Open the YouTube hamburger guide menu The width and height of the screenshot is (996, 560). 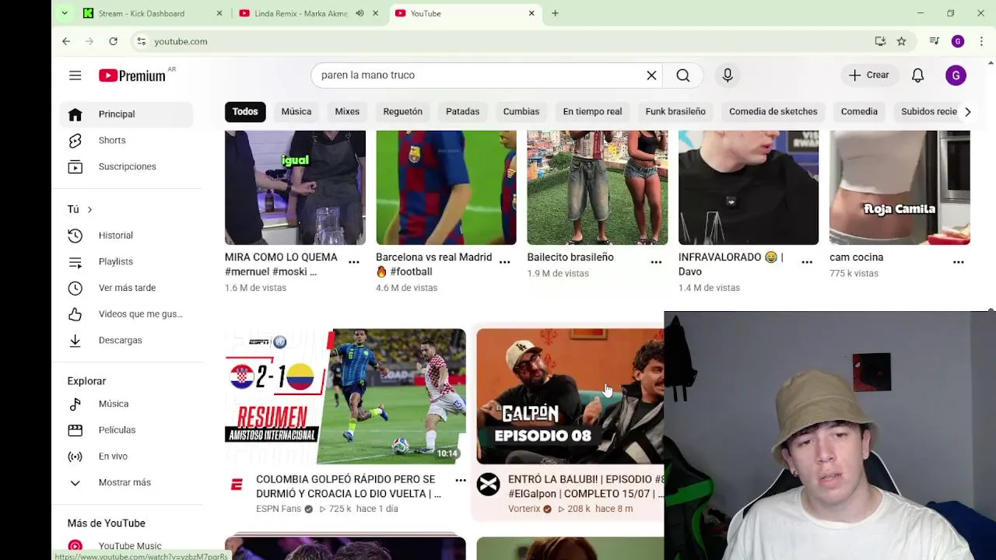coord(75,75)
